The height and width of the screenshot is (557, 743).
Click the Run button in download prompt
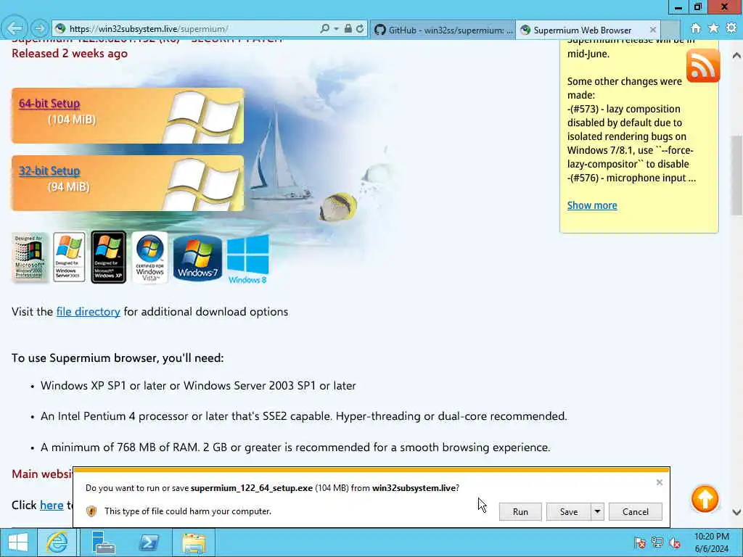point(520,511)
